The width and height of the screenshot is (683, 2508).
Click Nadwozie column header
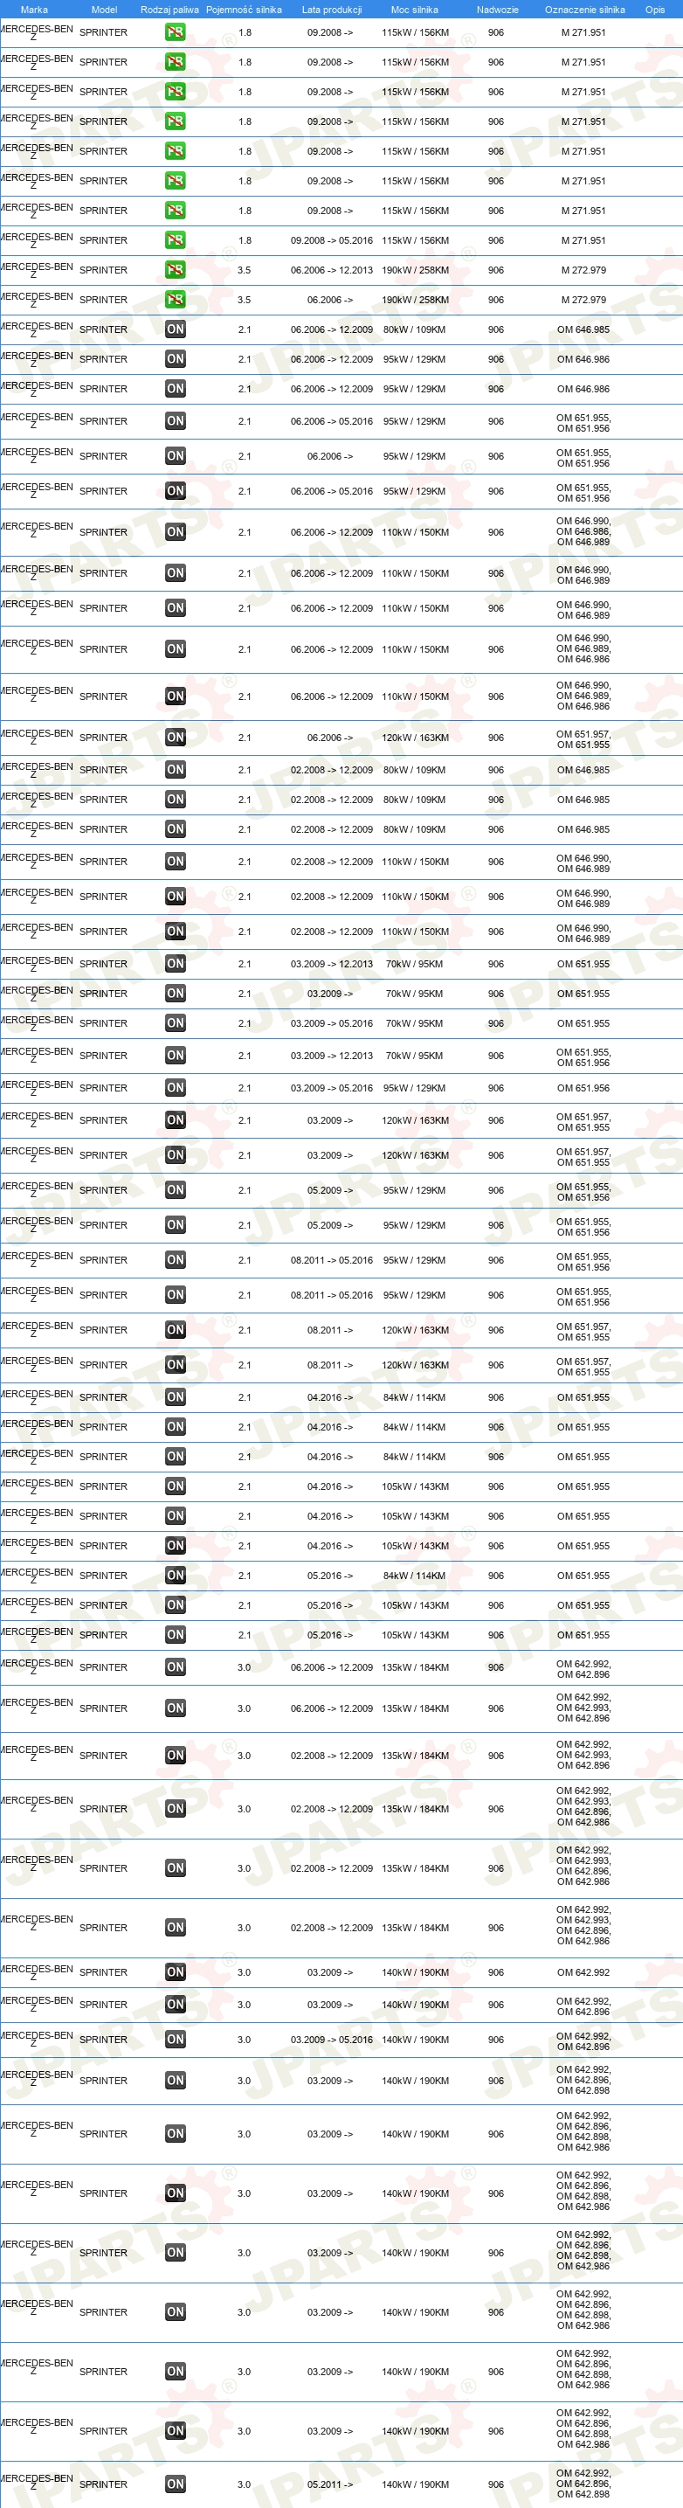pyautogui.click(x=497, y=10)
